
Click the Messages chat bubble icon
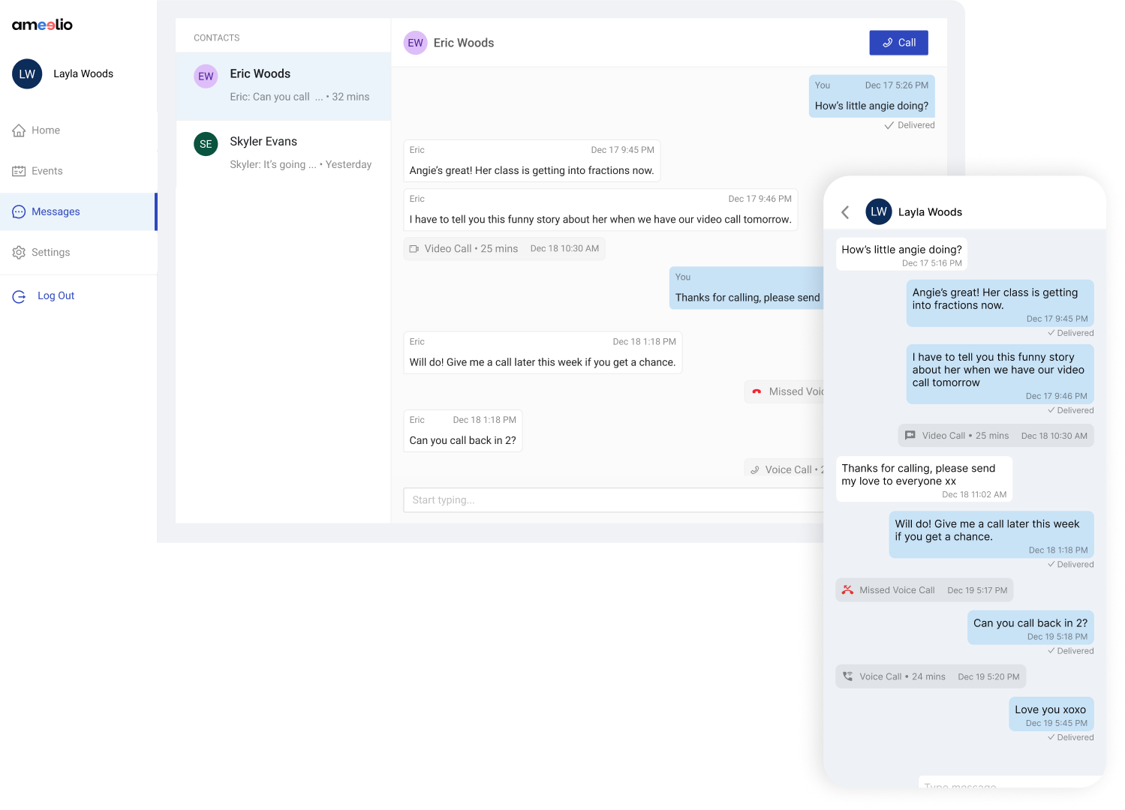(x=19, y=211)
